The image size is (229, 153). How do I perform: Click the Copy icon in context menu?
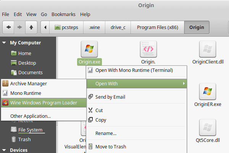pos(90,120)
